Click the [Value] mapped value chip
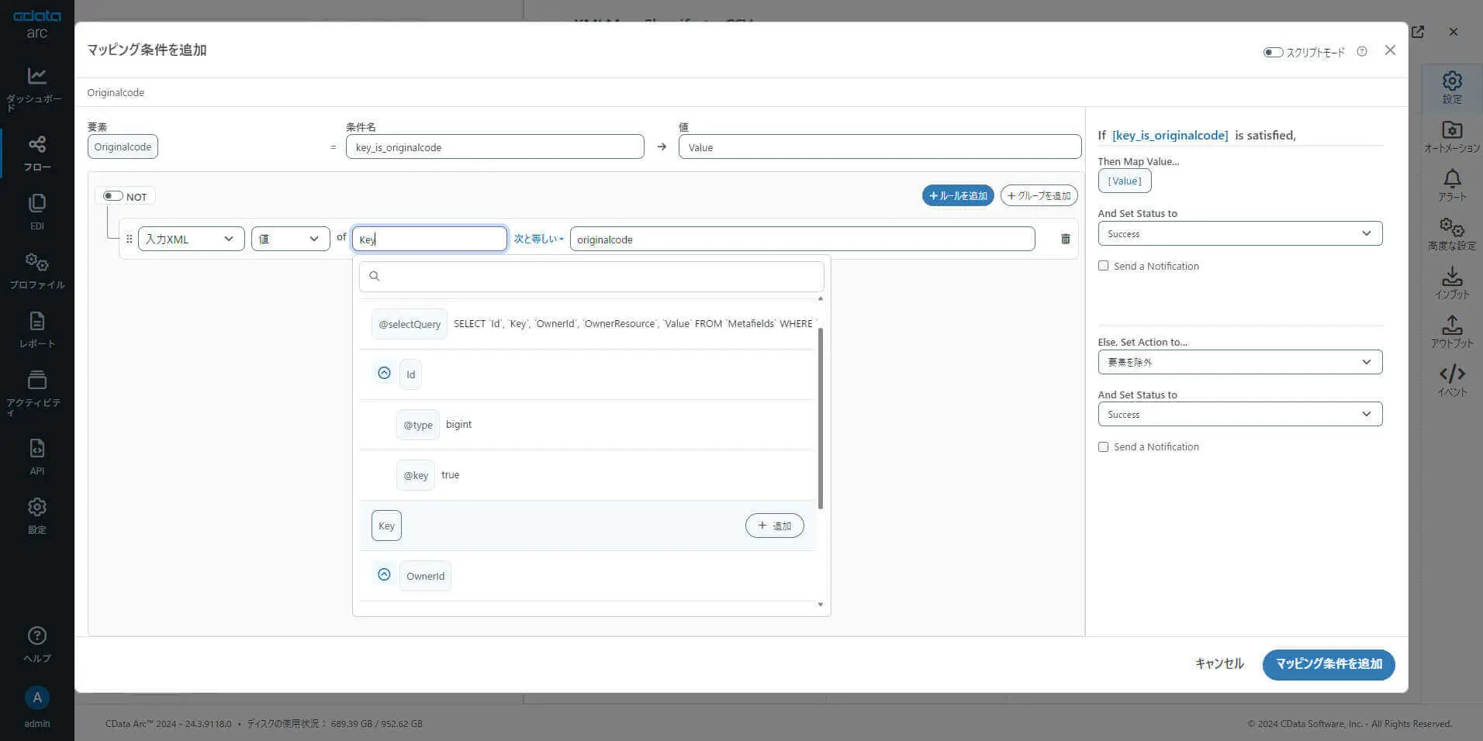The width and height of the screenshot is (1483, 741). coord(1125,181)
